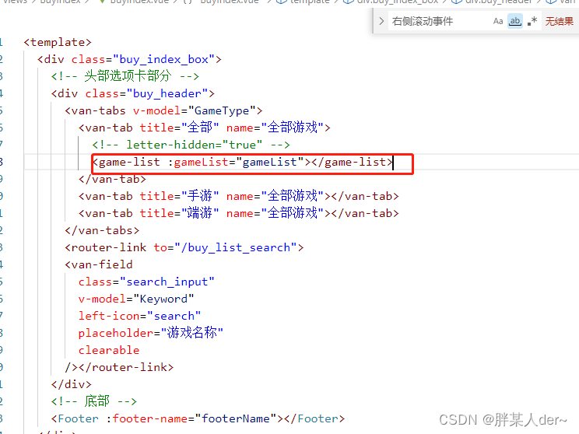Click the <van-field opening tag
The image size is (579, 434).
pyautogui.click(x=99, y=264)
